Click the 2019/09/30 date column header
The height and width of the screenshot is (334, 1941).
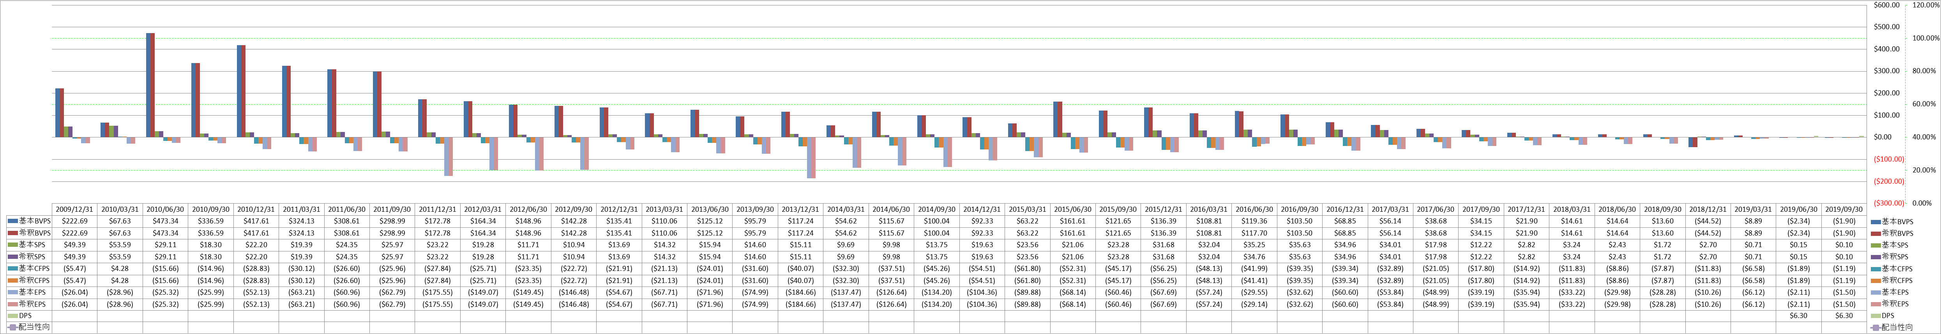coord(1844,209)
